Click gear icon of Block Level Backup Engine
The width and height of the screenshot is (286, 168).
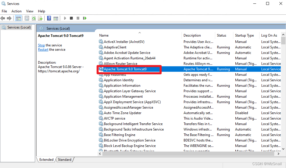click(101, 146)
